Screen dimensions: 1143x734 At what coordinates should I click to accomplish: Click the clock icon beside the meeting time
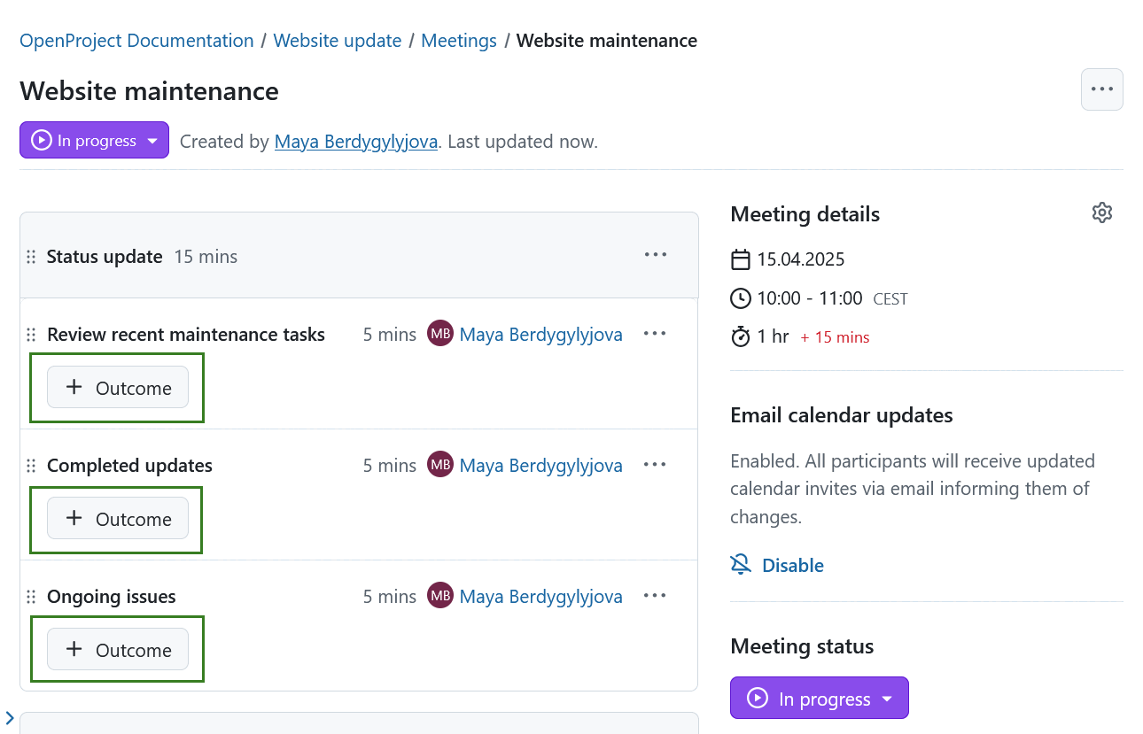pyautogui.click(x=740, y=297)
